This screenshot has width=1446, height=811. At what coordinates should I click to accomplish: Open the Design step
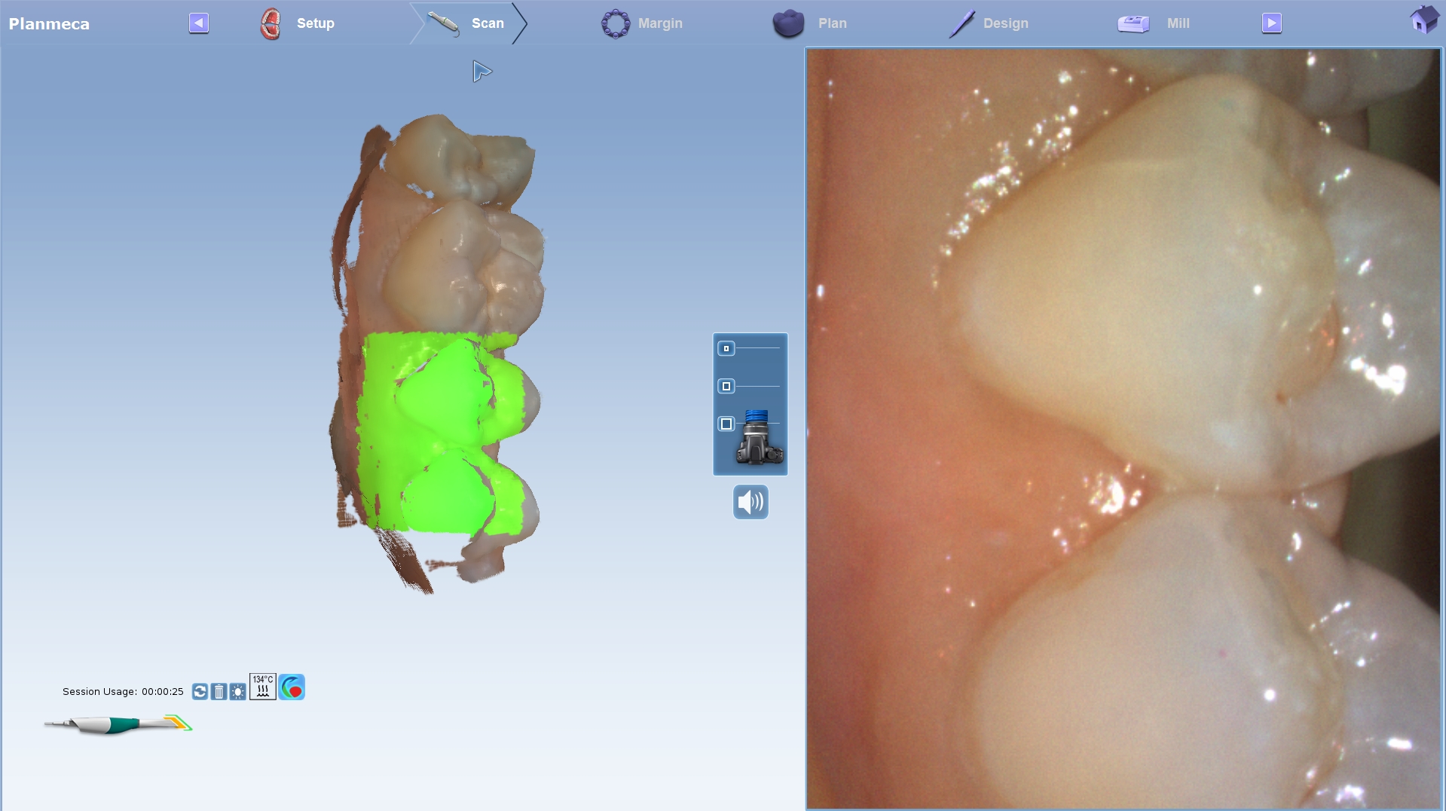[989, 23]
